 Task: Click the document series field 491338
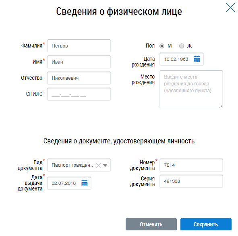point(191,181)
